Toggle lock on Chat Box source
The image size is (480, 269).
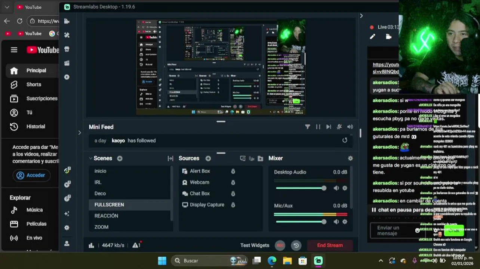pos(233,194)
